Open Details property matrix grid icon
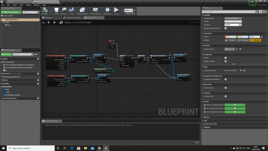268x151 pixels. click(x=260, y=12)
